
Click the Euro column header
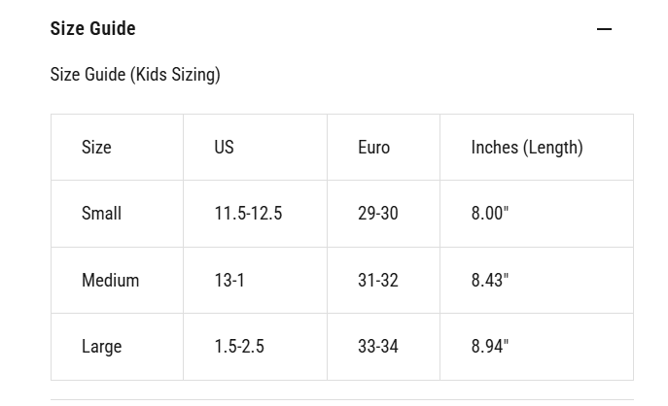[373, 148]
